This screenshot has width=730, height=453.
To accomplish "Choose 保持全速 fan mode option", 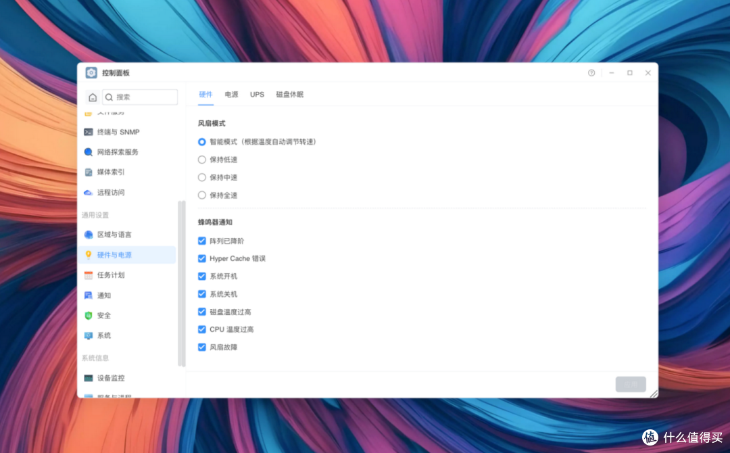I will tap(201, 195).
